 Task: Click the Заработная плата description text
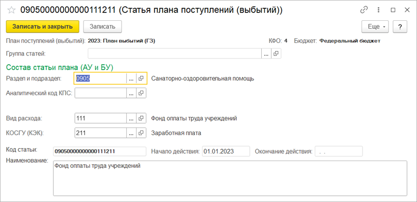coord(176,133)
